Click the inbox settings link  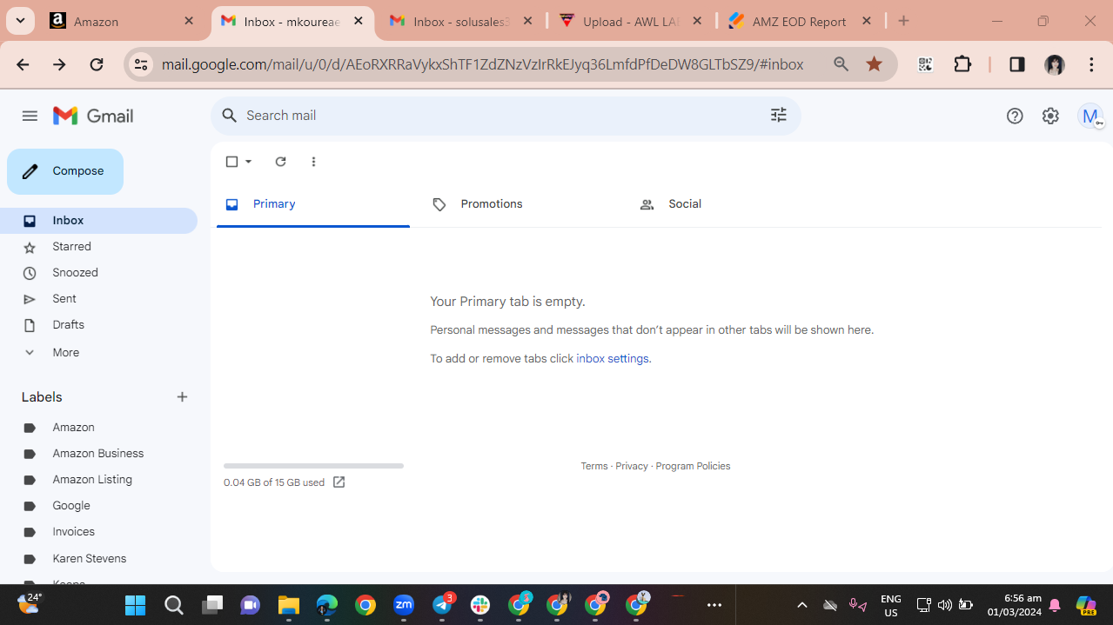(613, 358)
